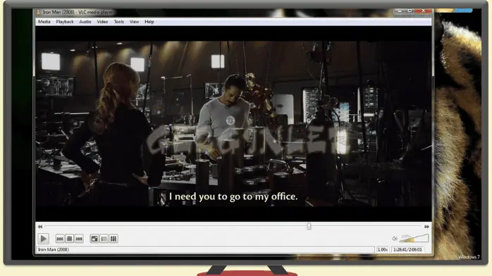Minimize the VLC window
Screen dimensions: 492x276
click(400, 11)
